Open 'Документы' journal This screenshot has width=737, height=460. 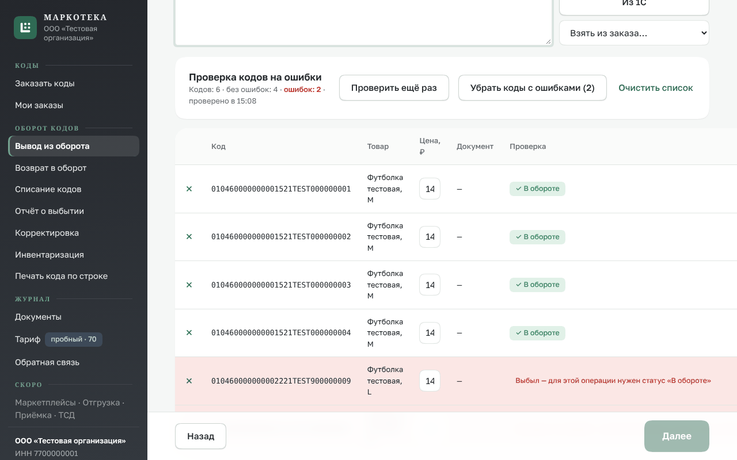[x=74, y=317]
